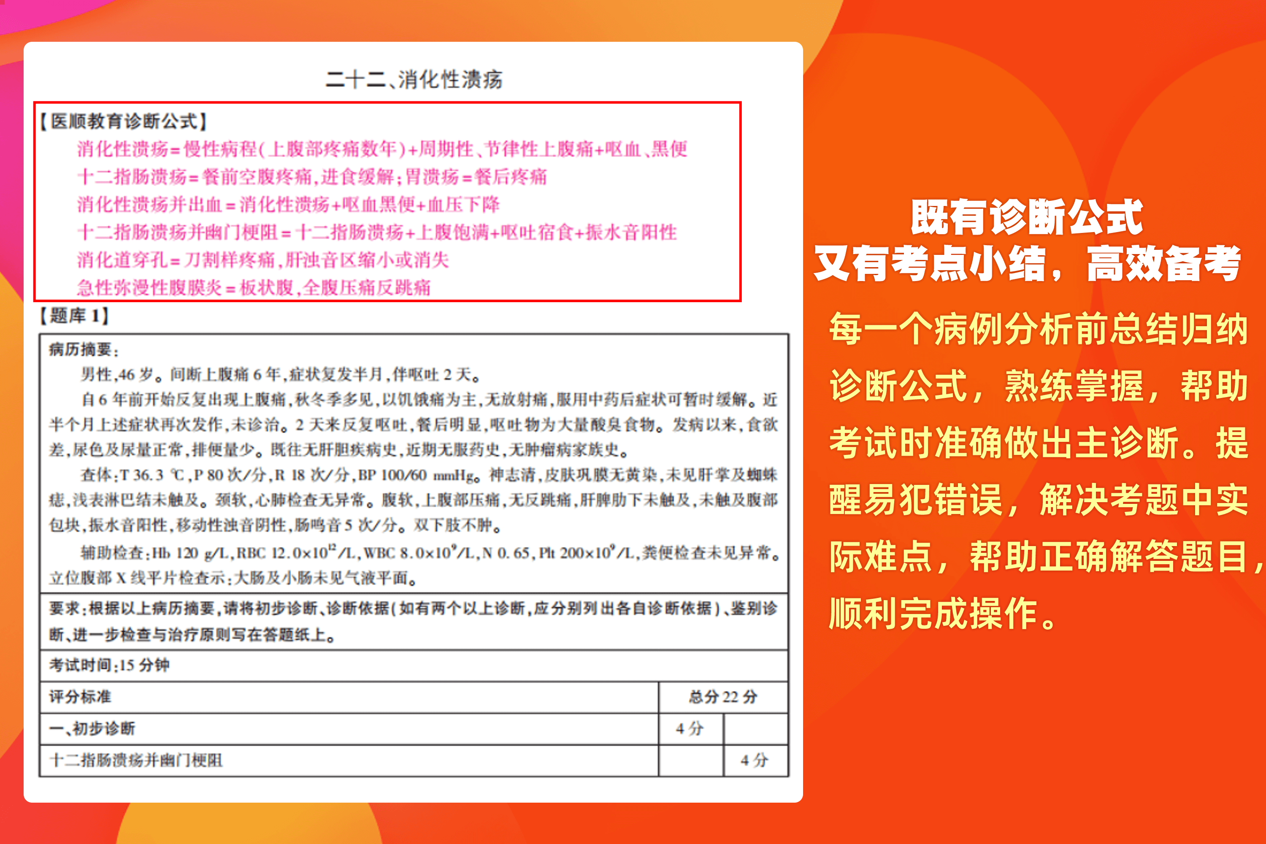Click the white headline 又有考点小结,高效备考

click(x=1027, y=263)
